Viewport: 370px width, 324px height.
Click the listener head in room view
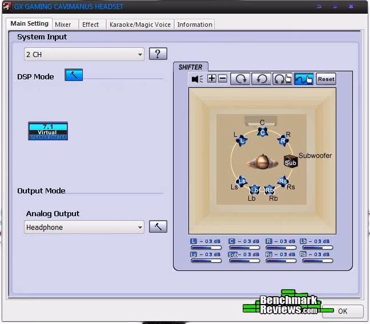click(262, 162)
